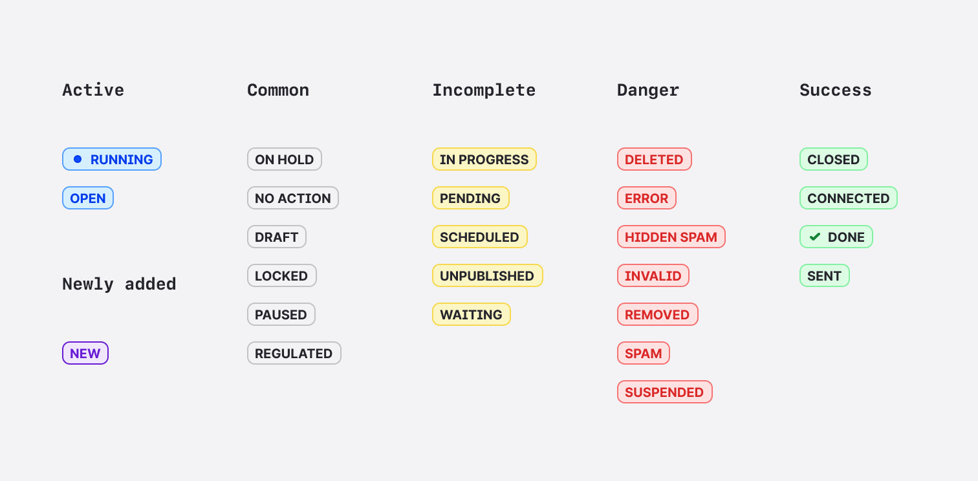The width and height of the screenshot is (978, 481).
Task: Click the green checkmark in DONE badge
Action: 815,237
